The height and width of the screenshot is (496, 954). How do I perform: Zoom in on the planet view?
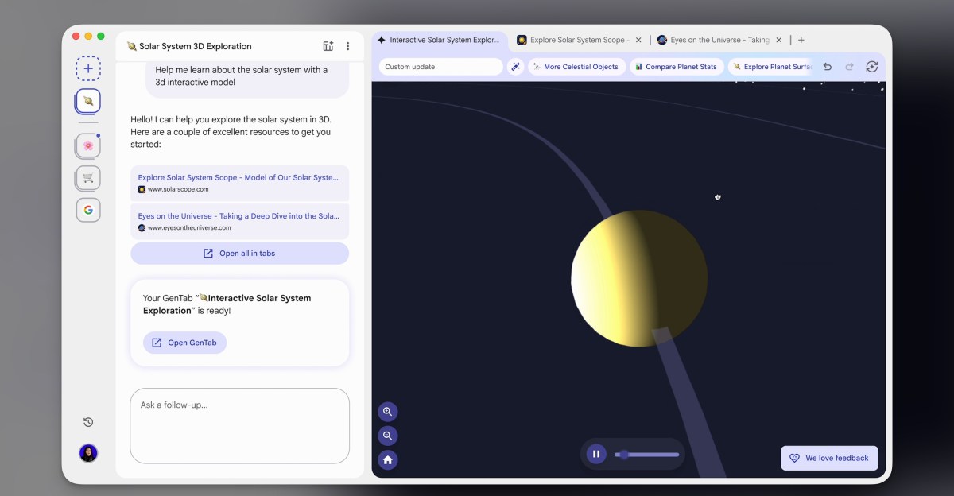pyautogui.click(x=387, y=412)
